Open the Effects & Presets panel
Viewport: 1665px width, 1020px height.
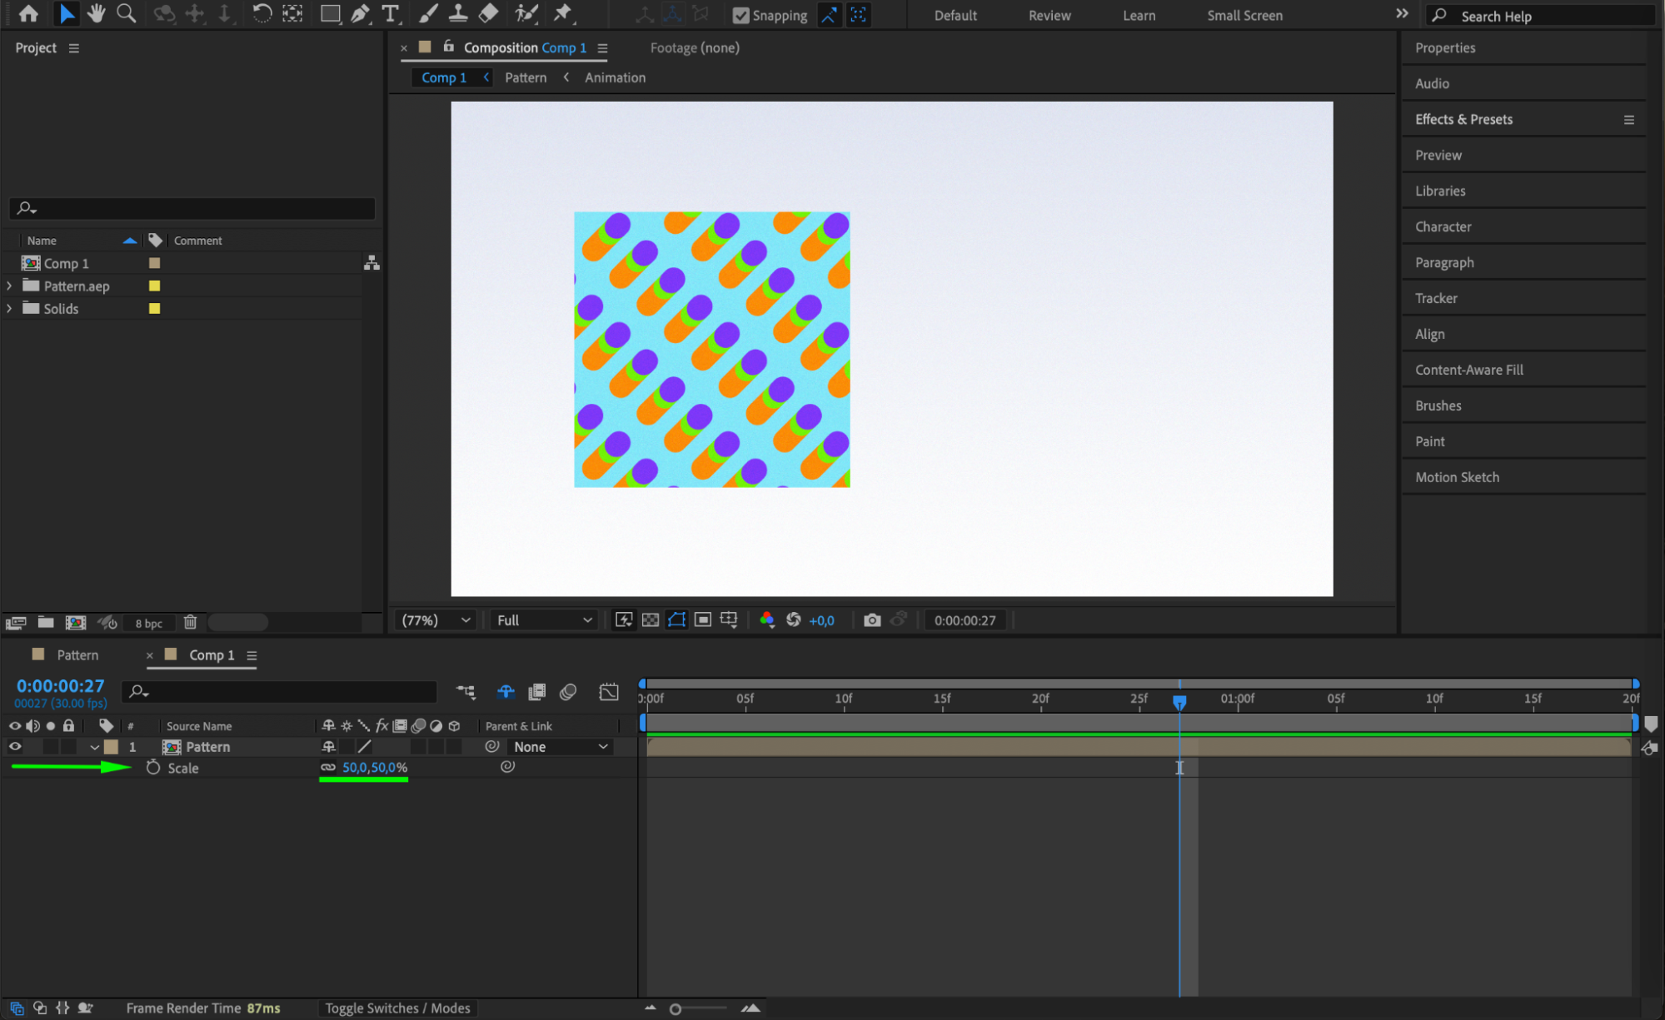coord(1463,119)
